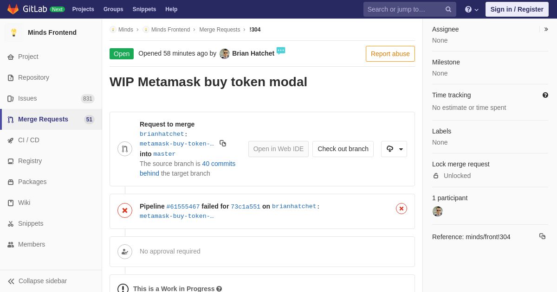Expand the Help menu dropdown in the top bar

pos(472,9)
